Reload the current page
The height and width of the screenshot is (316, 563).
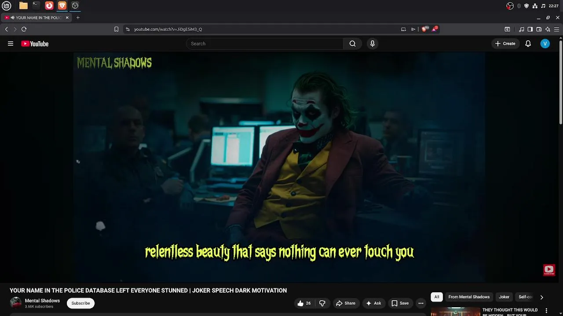click(24, 29)
